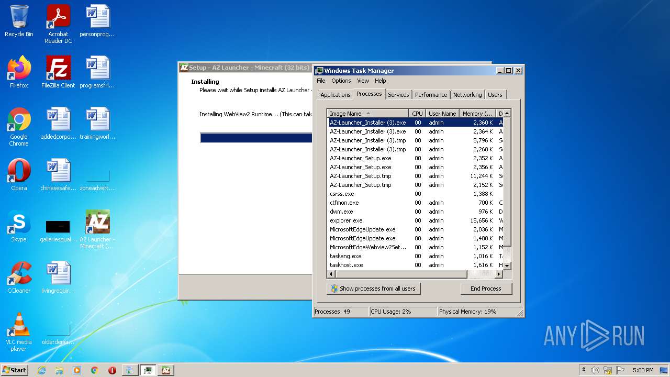Select the trainingworl Word document icon
This screenshot has height=377, width=670.
(x=97, y=124)
